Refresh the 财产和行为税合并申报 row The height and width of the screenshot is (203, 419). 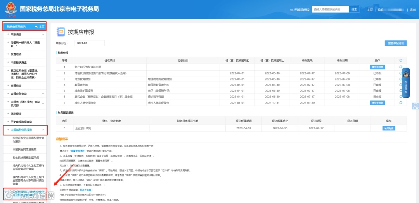[x=400, y=67]
